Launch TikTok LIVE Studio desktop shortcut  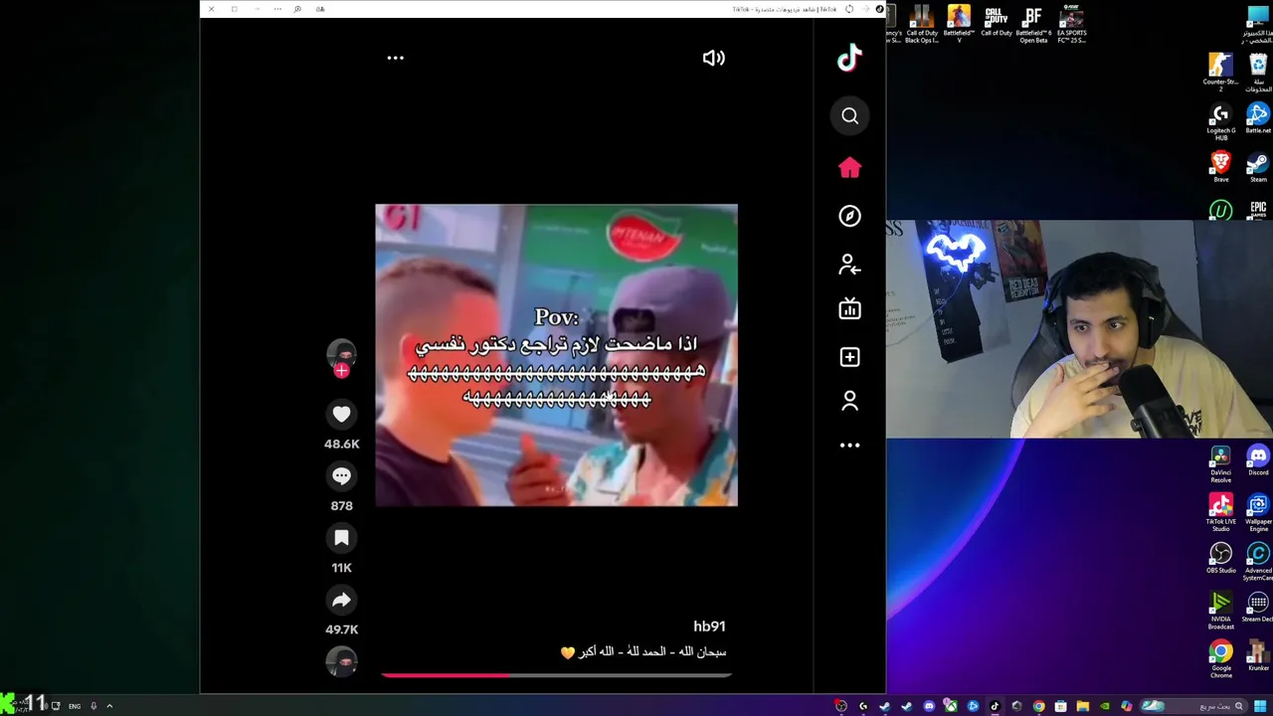(1220, 511)
